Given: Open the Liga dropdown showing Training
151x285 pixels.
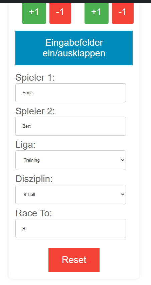Looking at the screenshot, I should [x=71, y=160].
